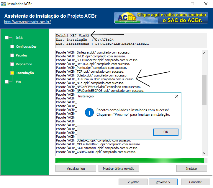
Task: Select the ACBr_SPEDImportar.dpk log line
Action: point(97,60)
